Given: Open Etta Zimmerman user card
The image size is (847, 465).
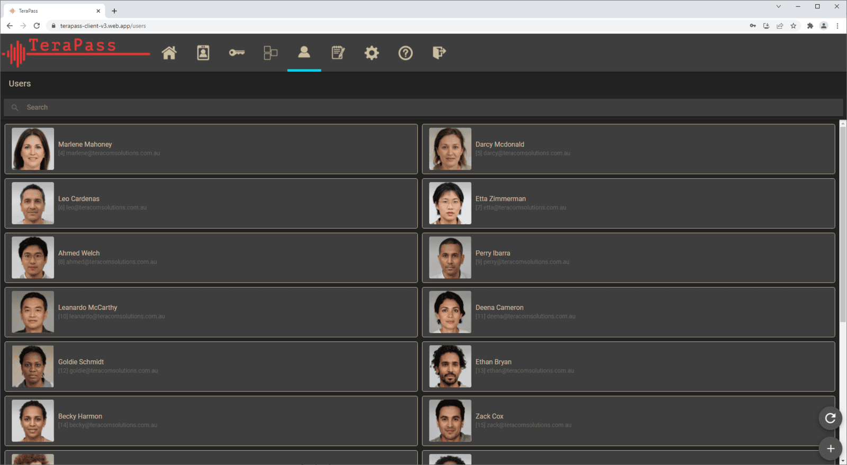Looking at the screenshot, I should point(628,203).
